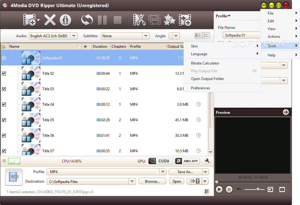Screen dimensions: 300x205
Task: Click the Title 06 clock status icon
Action: click(198, 135)
